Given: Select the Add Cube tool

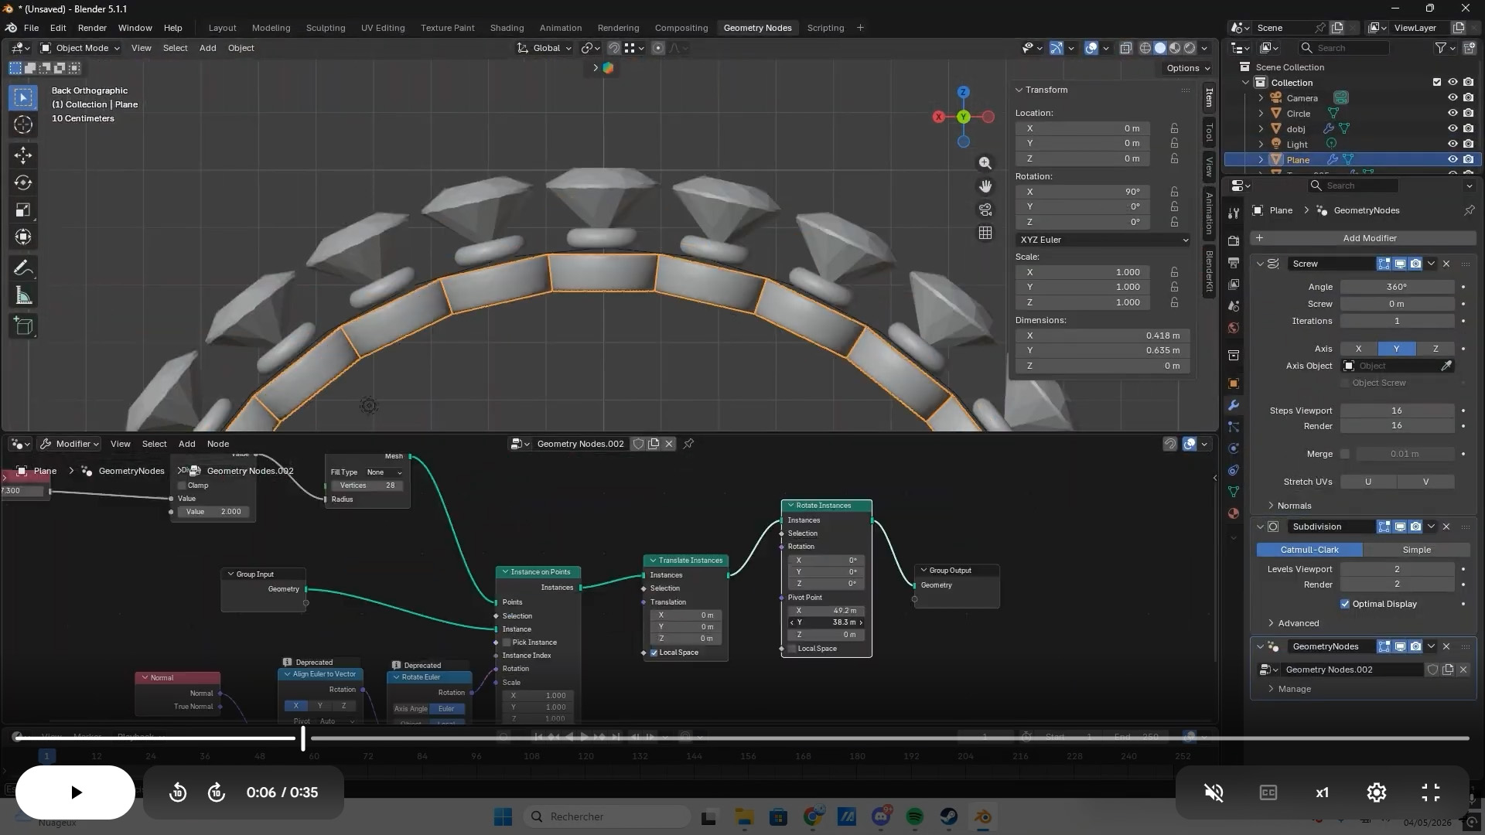Looking at the screenshot, I should [x=23, y=326].
